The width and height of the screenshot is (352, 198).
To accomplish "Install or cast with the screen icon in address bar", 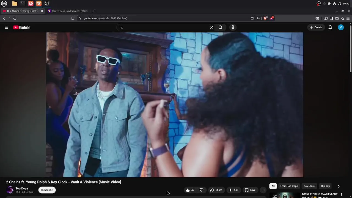I will (252, 18).
